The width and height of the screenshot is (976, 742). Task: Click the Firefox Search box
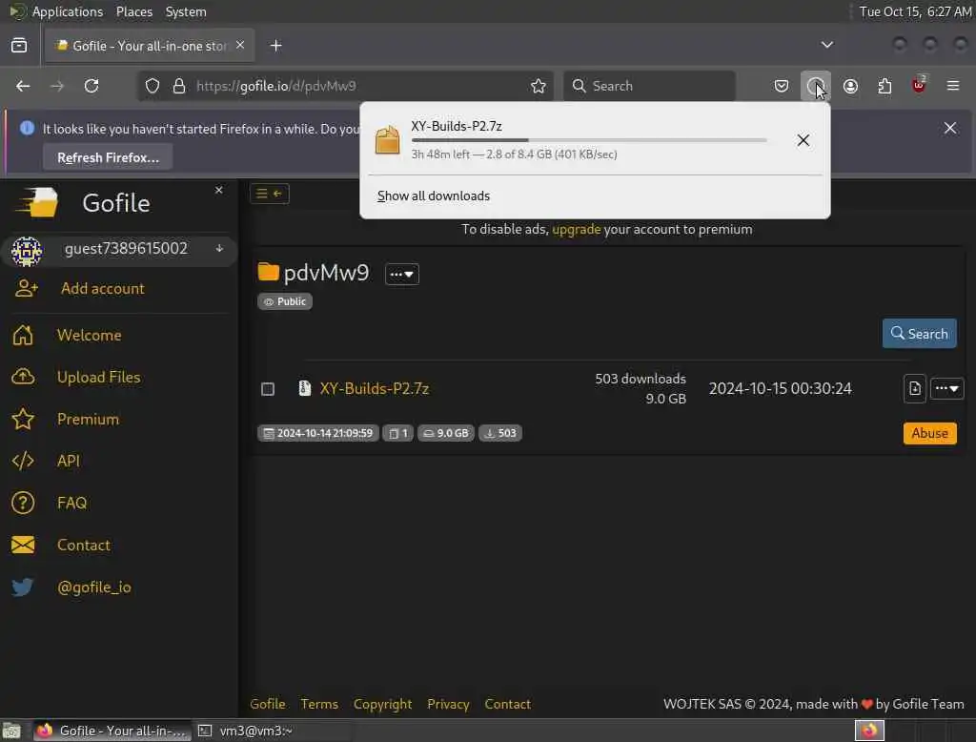point(649,86)
